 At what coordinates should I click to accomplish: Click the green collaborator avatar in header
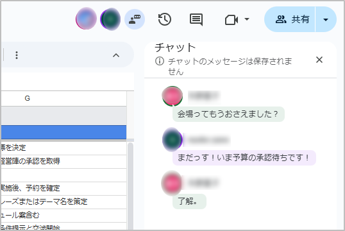(x=110, y=19)
